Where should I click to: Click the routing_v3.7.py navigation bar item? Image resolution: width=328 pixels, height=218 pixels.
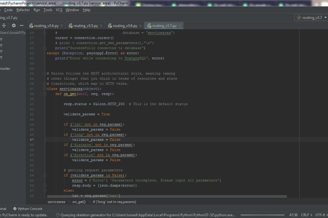point(9,17)
